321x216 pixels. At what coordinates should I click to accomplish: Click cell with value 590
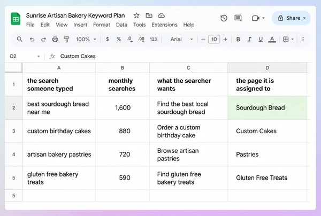123,178
